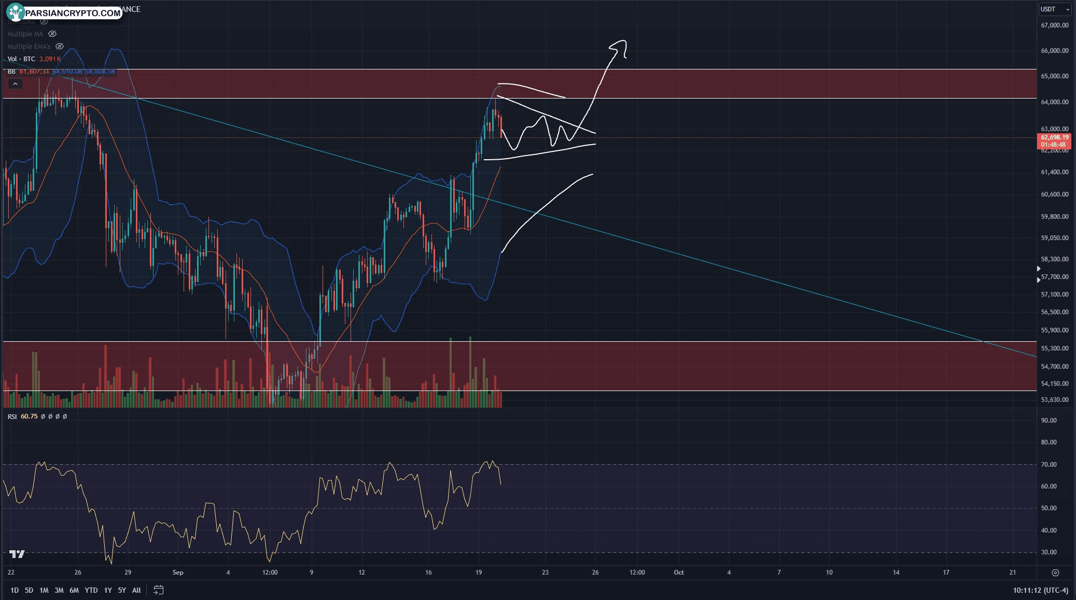The width and height of the screenshot is (1076, 600).
Task: Click the 26 date right of 23
Action: point(595,573)
